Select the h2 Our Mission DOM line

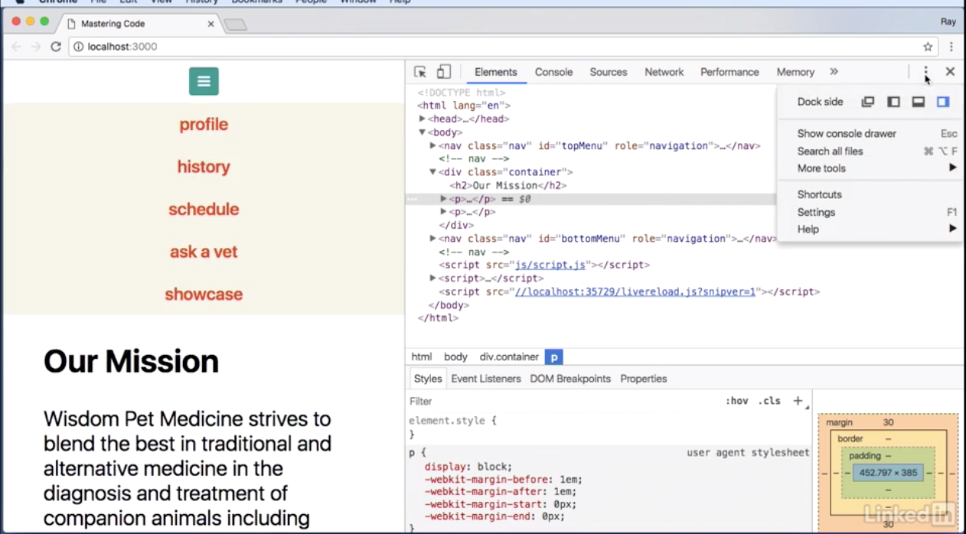click(508, 186)
